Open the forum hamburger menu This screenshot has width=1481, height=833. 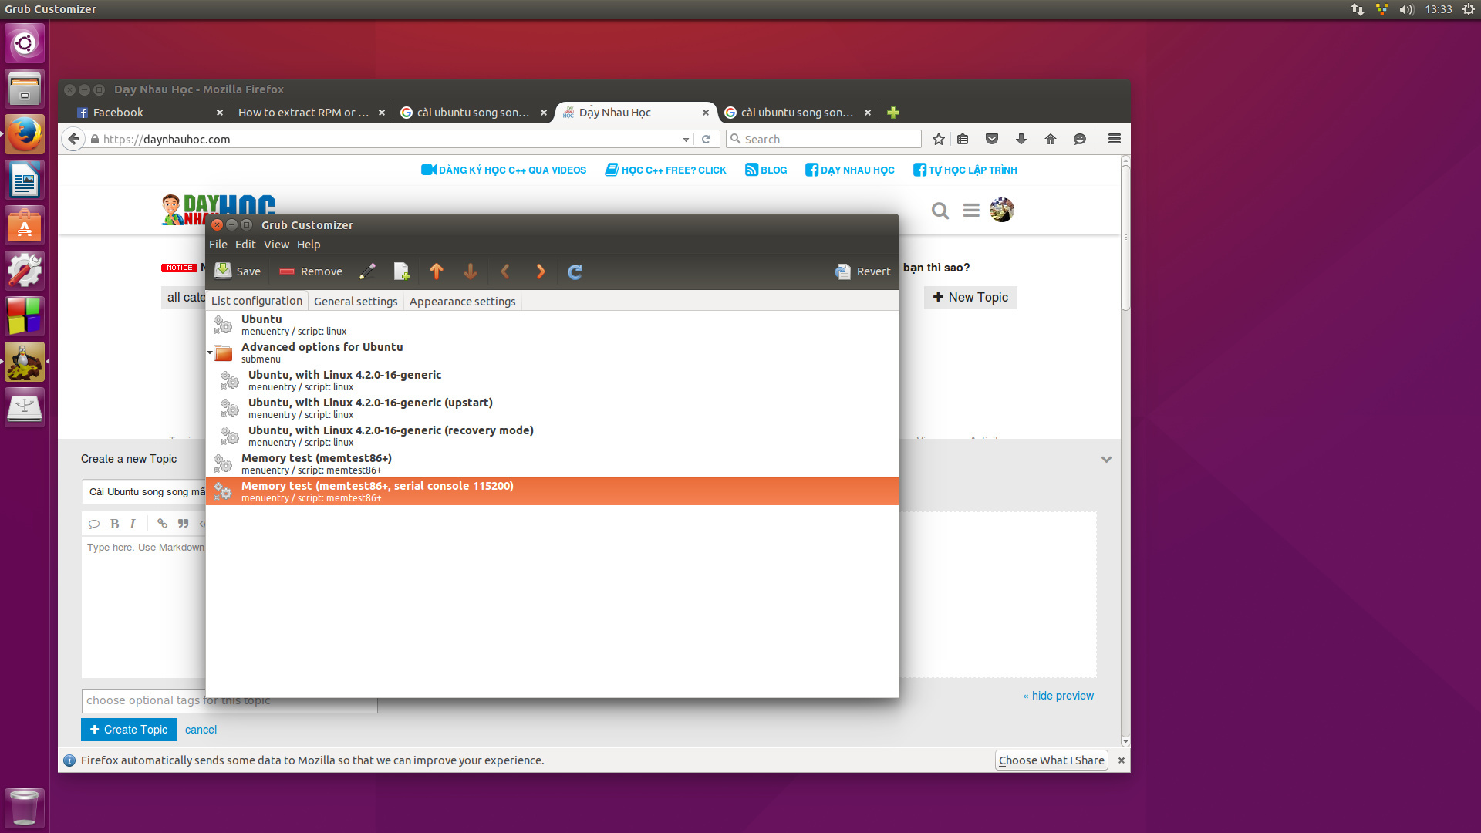click(x=971, y=210)
